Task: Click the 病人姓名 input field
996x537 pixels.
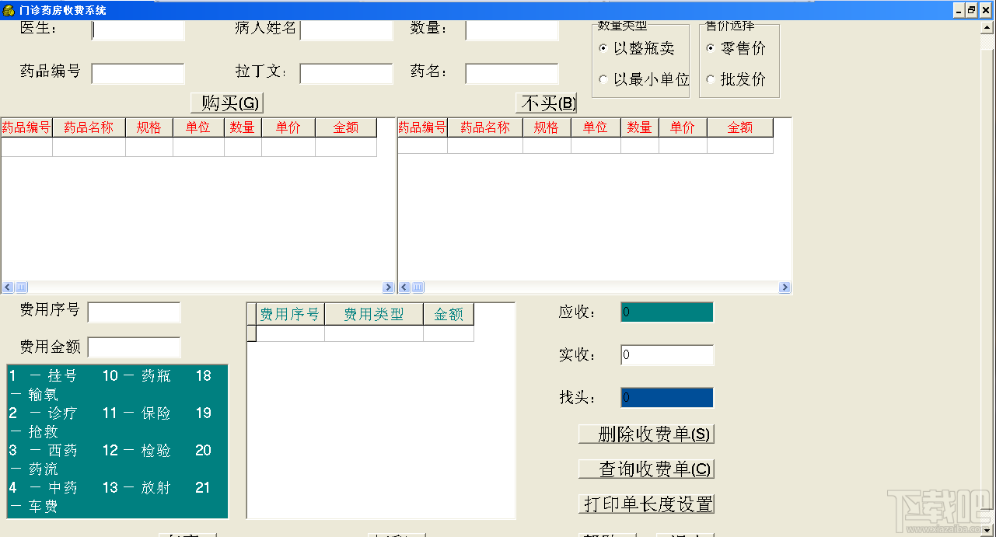Action: 348,30
